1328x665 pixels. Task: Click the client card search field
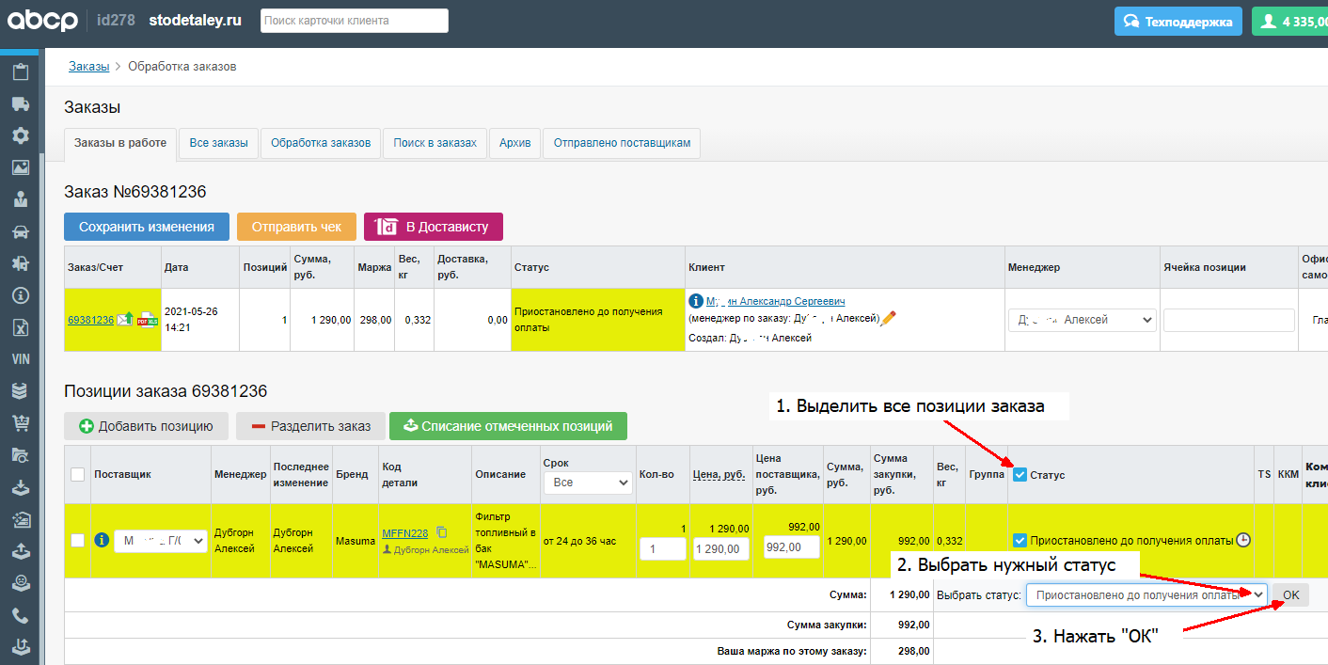tap(354, 21)
